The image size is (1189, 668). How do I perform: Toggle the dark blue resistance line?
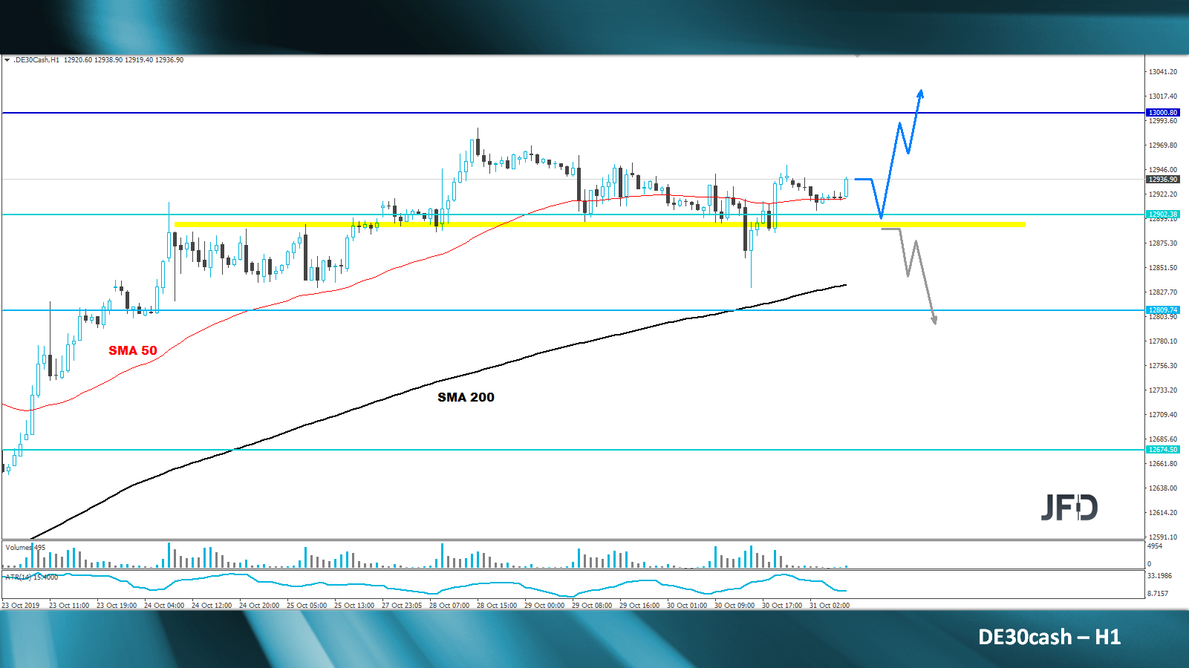coord(520,113)
